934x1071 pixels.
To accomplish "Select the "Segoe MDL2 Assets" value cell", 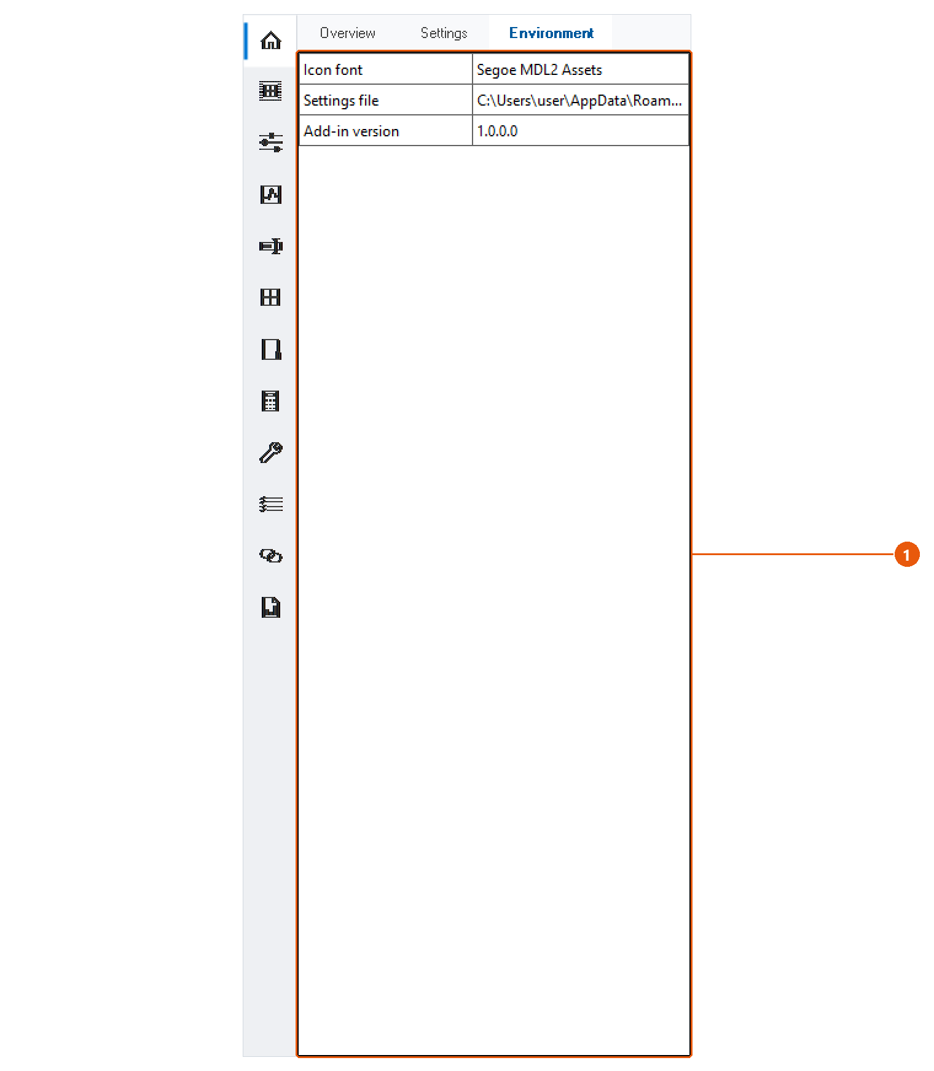I will coord(580,69).
